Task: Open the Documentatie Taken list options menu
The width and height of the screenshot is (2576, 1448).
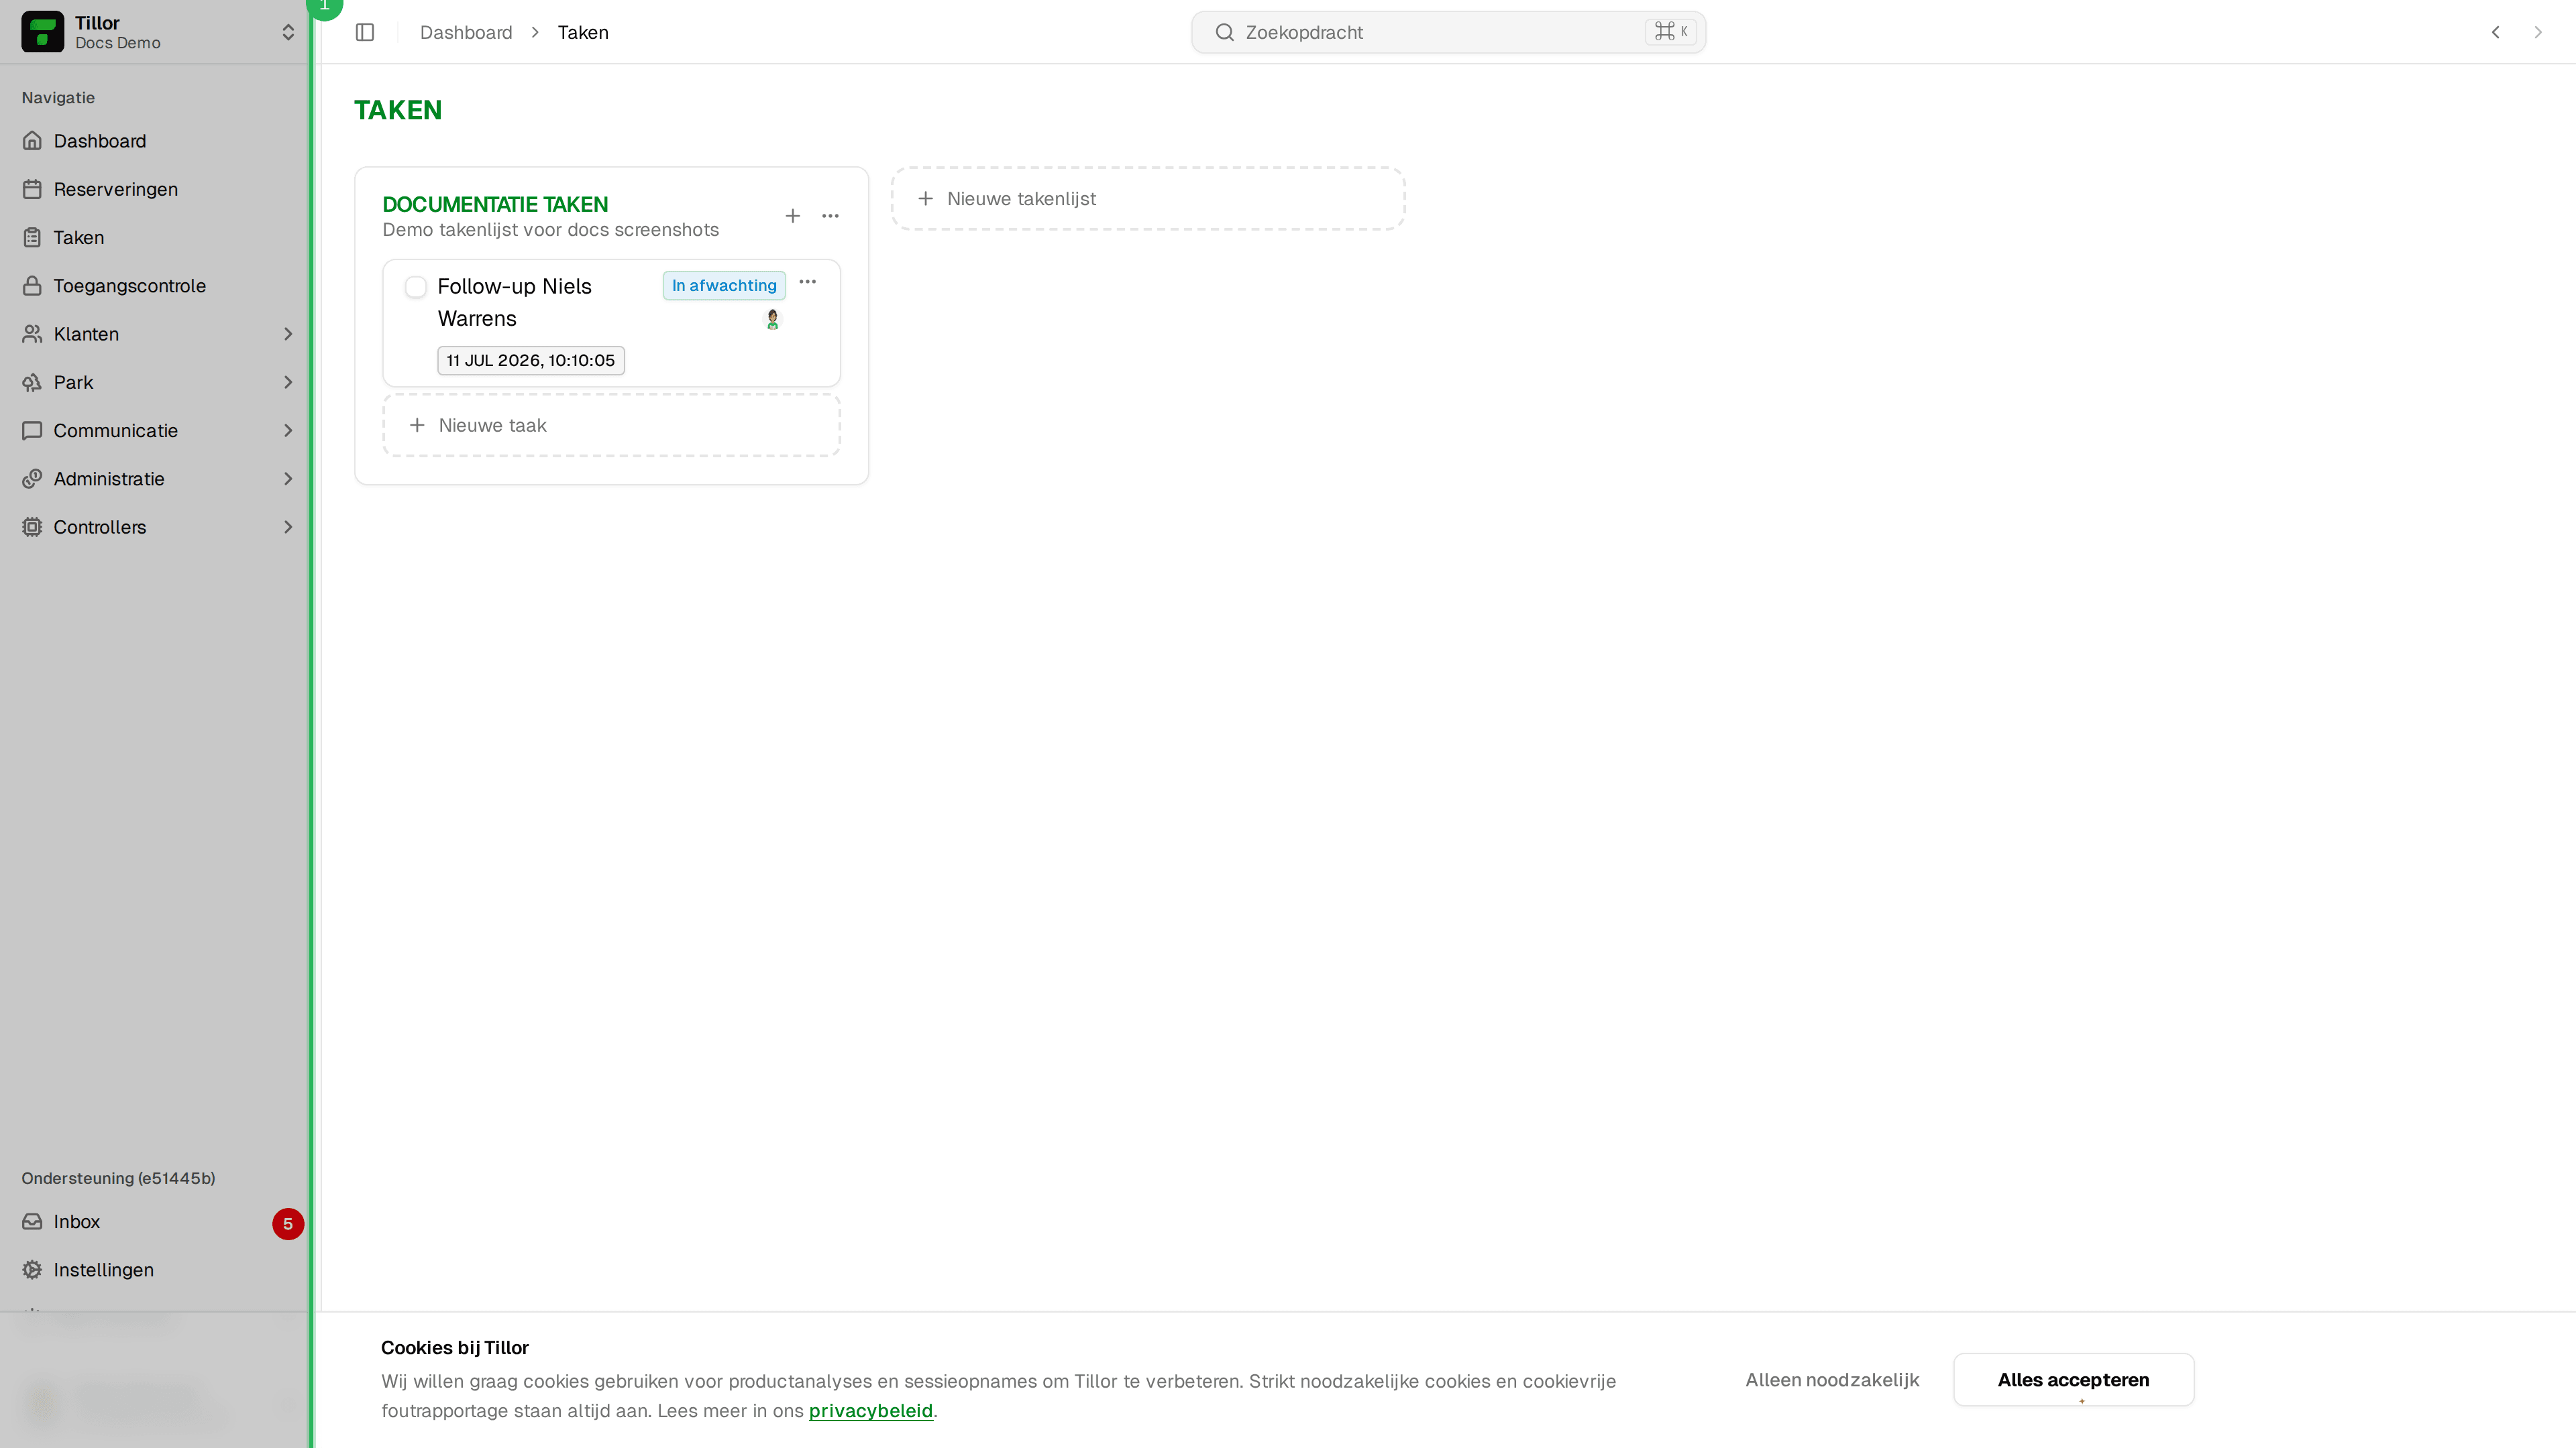Action: (x=830, y=216)
